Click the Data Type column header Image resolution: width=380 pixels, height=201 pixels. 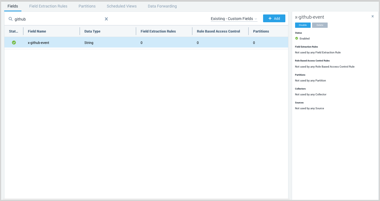point(92,31)
